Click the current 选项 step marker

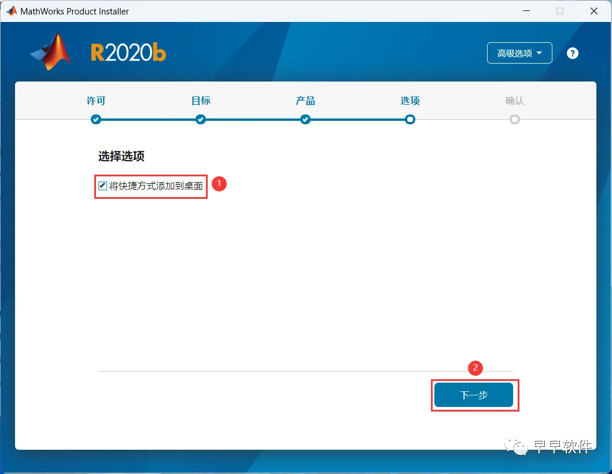[410, 120]
